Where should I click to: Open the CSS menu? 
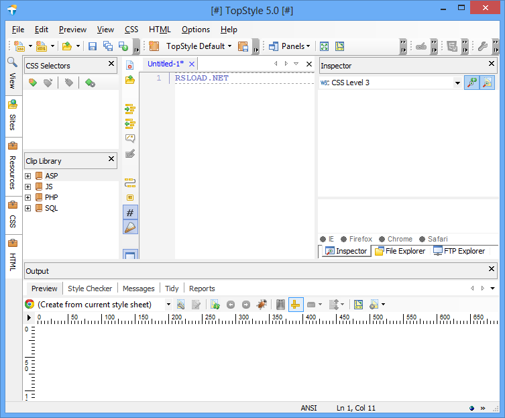point(131,30)
